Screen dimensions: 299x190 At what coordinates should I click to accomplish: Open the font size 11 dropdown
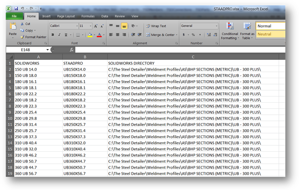[x=90, y=26]
